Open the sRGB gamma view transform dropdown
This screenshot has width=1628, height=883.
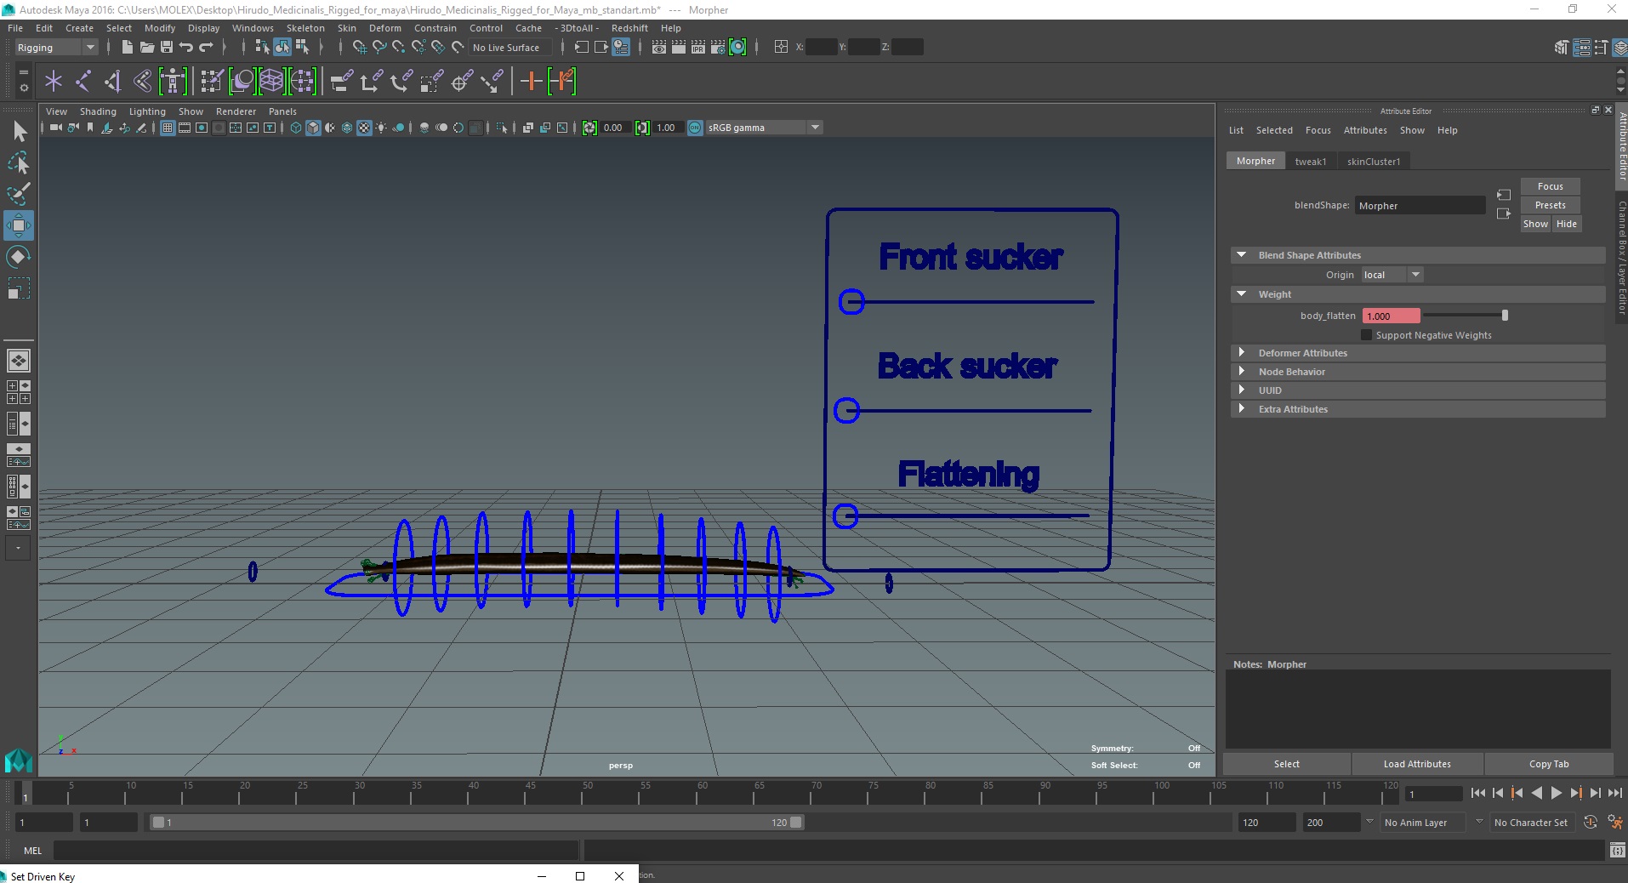coord(764,128)
